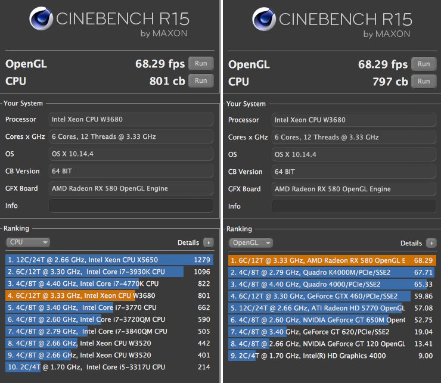Click the Cinebench logo in left panel

(x=41, y=20)
